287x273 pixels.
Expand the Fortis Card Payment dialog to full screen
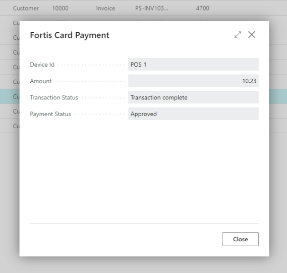point(238,35)
